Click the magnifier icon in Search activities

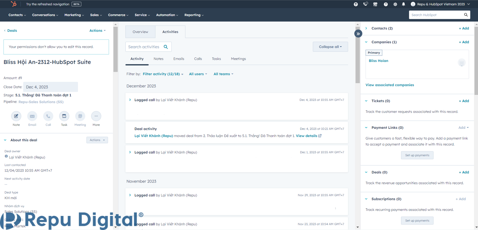pos(166,47)
